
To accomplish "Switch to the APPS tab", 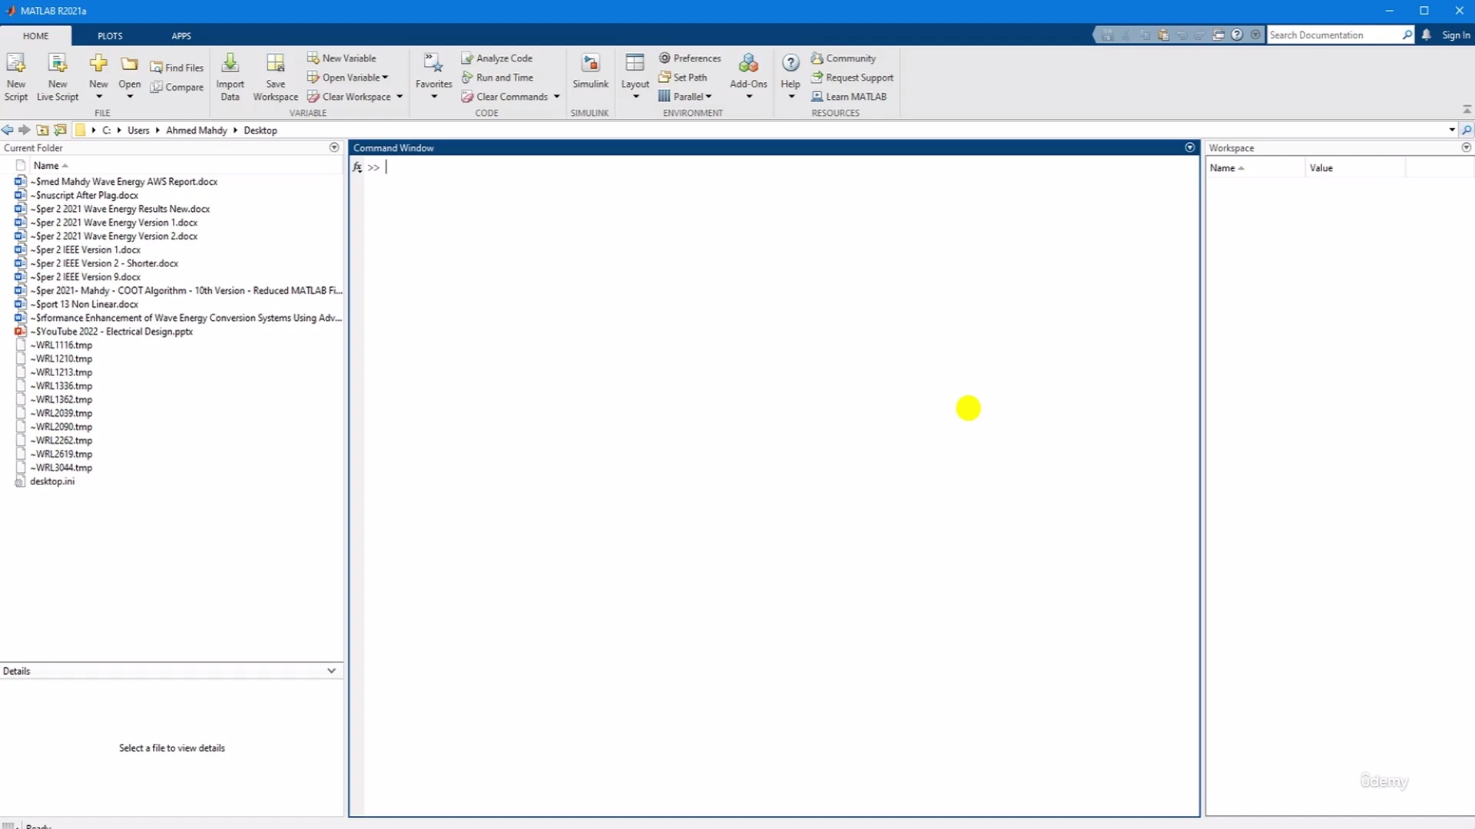I will point(181,36).
